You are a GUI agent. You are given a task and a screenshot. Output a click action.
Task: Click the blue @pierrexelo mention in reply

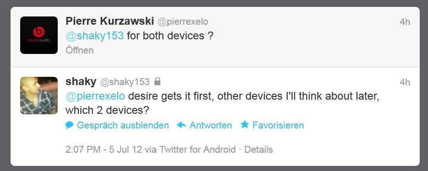point(95,96)
